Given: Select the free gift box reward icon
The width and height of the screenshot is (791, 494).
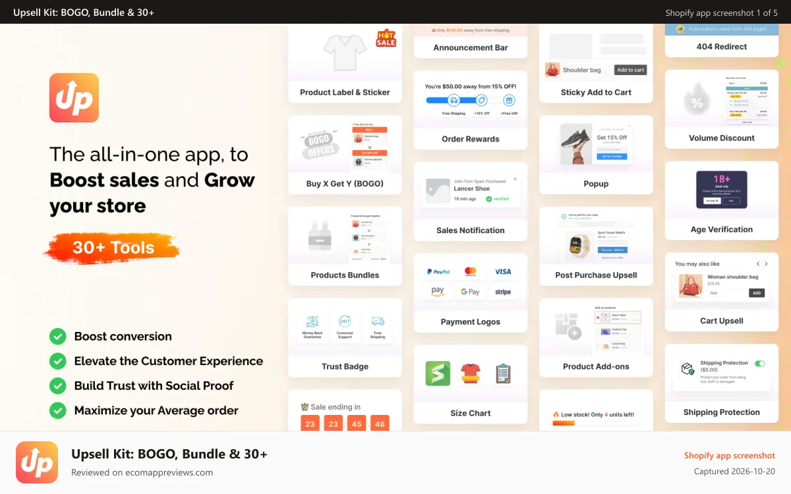Looking at the screenshot, I should [x=509, y=100].
